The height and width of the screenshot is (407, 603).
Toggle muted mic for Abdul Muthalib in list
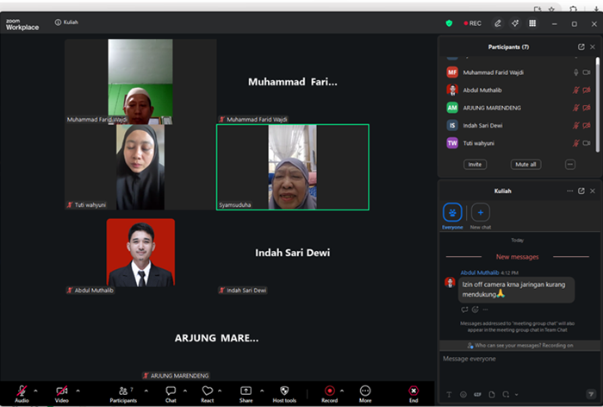576,90
